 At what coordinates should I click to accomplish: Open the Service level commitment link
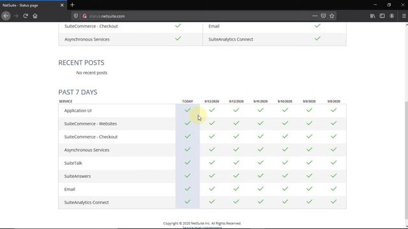tap(202, 228)
